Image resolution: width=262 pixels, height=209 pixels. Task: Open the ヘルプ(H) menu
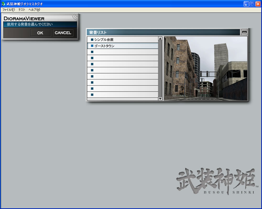pos(34,10)
